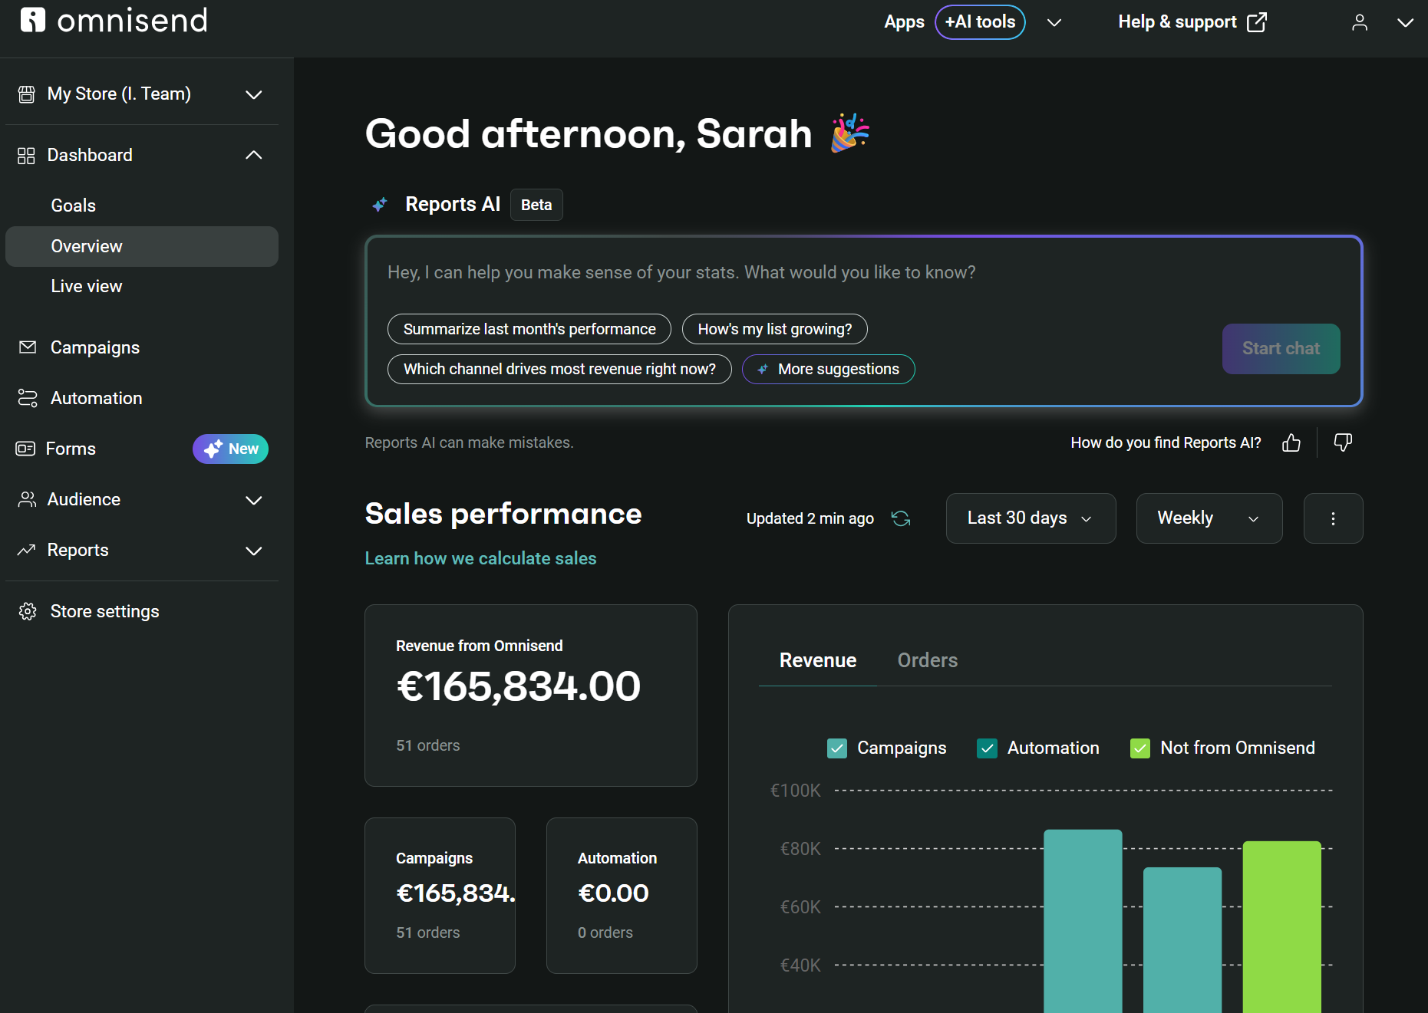Click the Updated 2 min ago text
The height and width of the screenshot is (1013, 1428).
coord(810,518)
